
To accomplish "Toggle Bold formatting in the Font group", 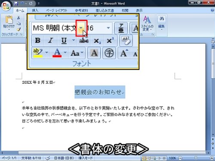I will pos(38,40).
